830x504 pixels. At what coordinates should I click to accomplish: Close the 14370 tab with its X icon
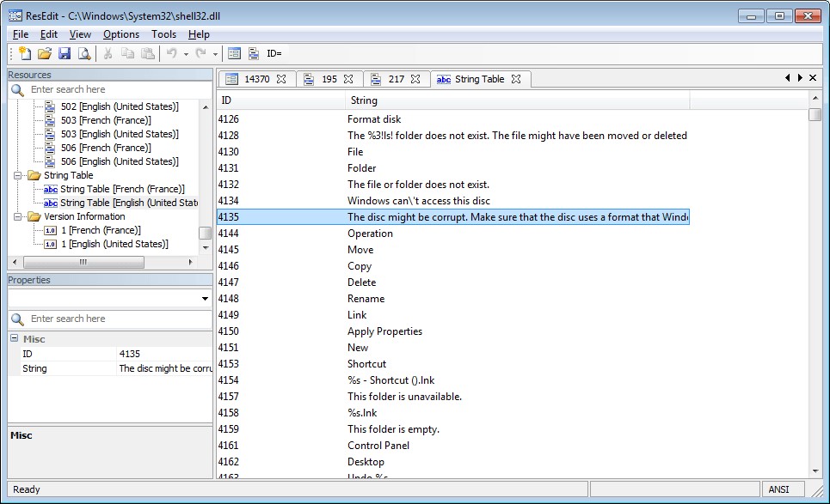point(281,79)
